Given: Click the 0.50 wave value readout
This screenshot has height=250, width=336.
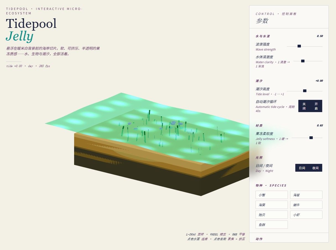Looking at the screenshot, I should [x=320, y=36].
